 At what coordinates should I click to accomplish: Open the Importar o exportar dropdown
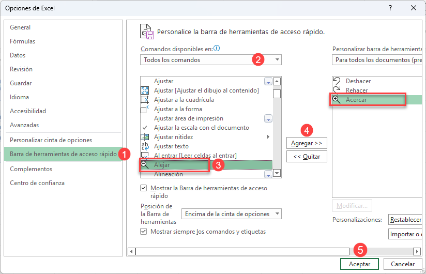[405, 234]
